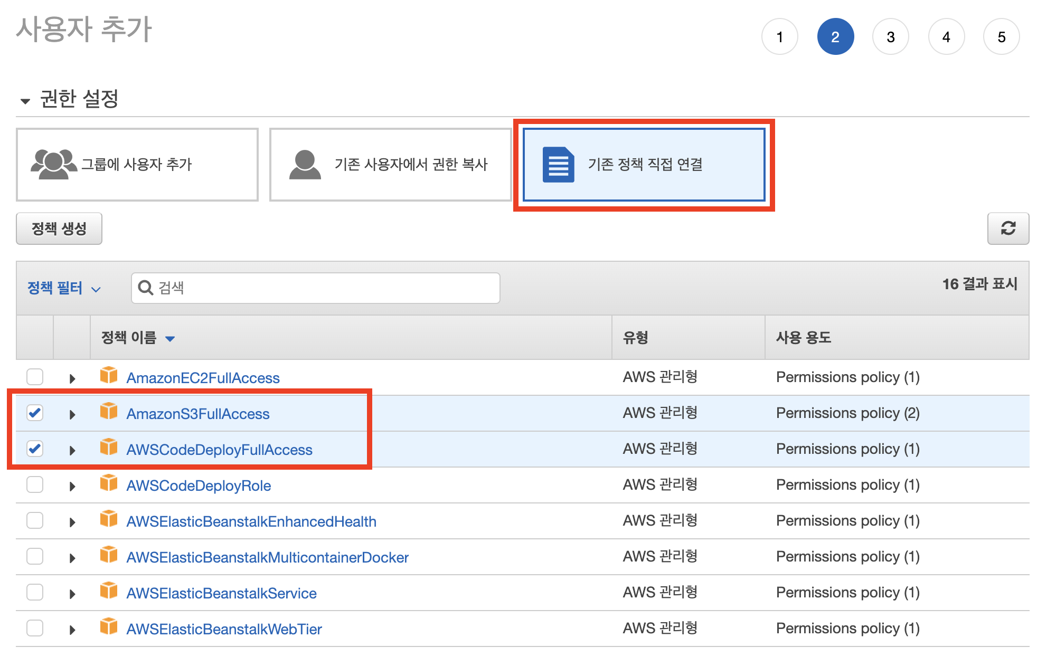Open the AWSCodeDeployRole policy link
This screenshot has height=666, width=1056.
click(x=199, y=486)
